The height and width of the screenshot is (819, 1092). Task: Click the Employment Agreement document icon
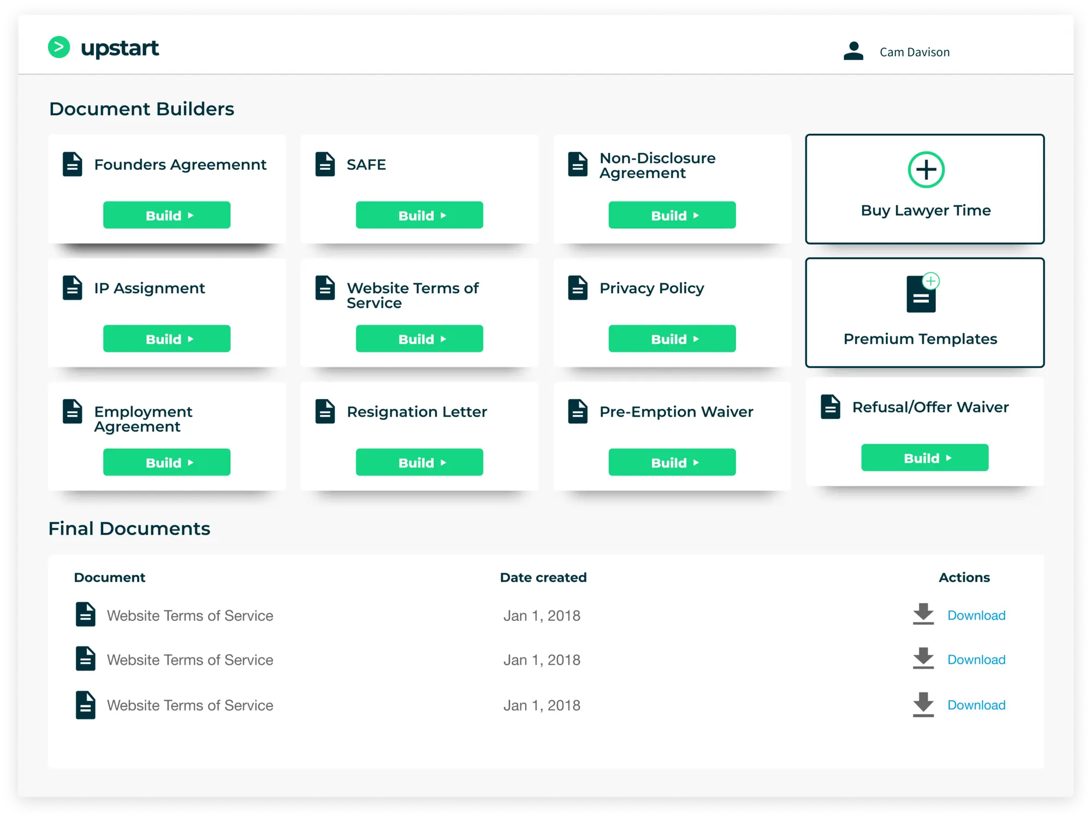72,411
